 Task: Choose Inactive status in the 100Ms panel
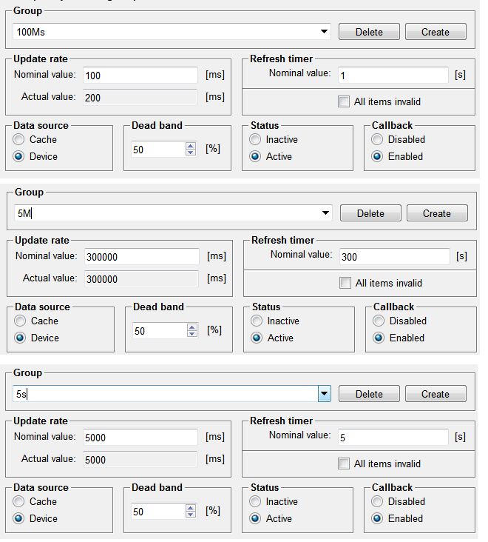[255, 139]
